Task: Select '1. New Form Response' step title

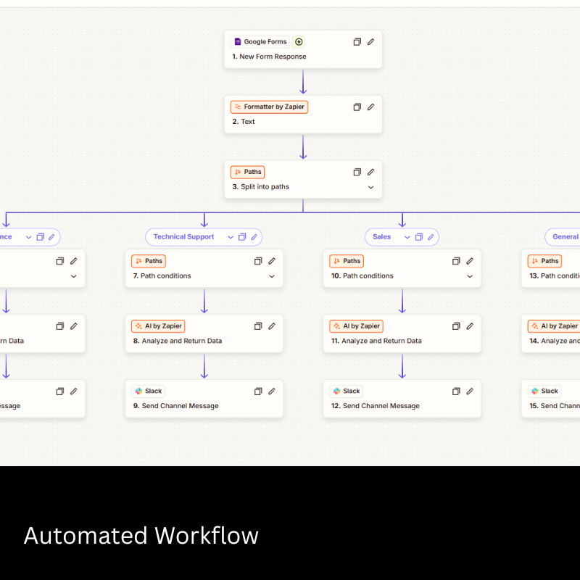Action: [x=269, y=57]
